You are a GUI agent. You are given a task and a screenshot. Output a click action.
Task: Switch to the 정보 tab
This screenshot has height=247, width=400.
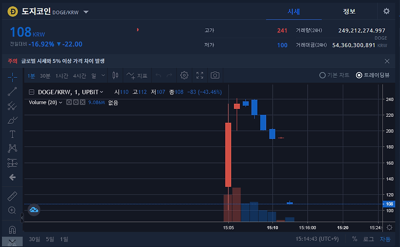pos(349,11)
